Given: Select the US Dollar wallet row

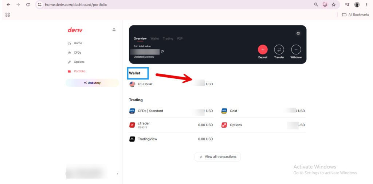Looking at the screenshot, I should (x=171, y=84).
